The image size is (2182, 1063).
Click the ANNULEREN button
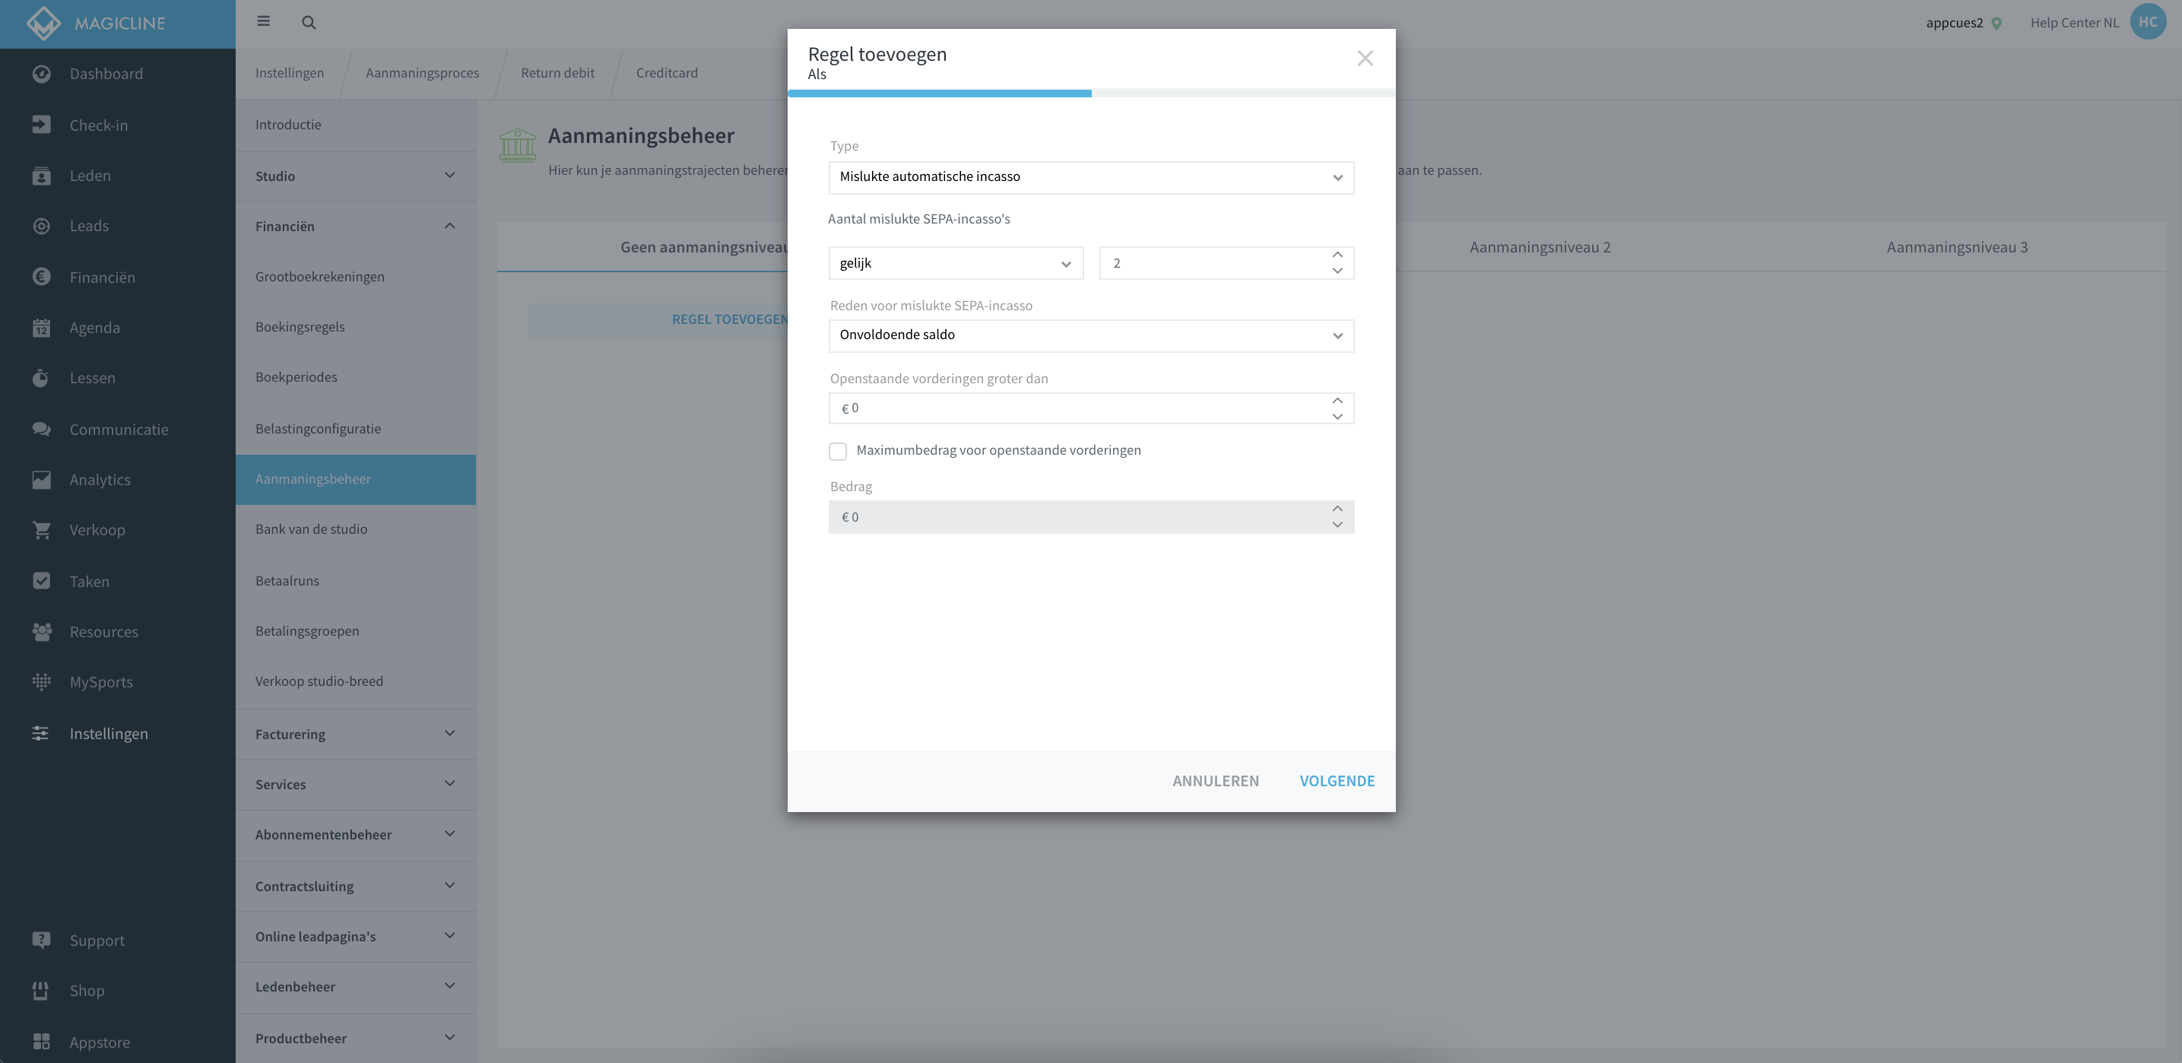point(1216,781)
